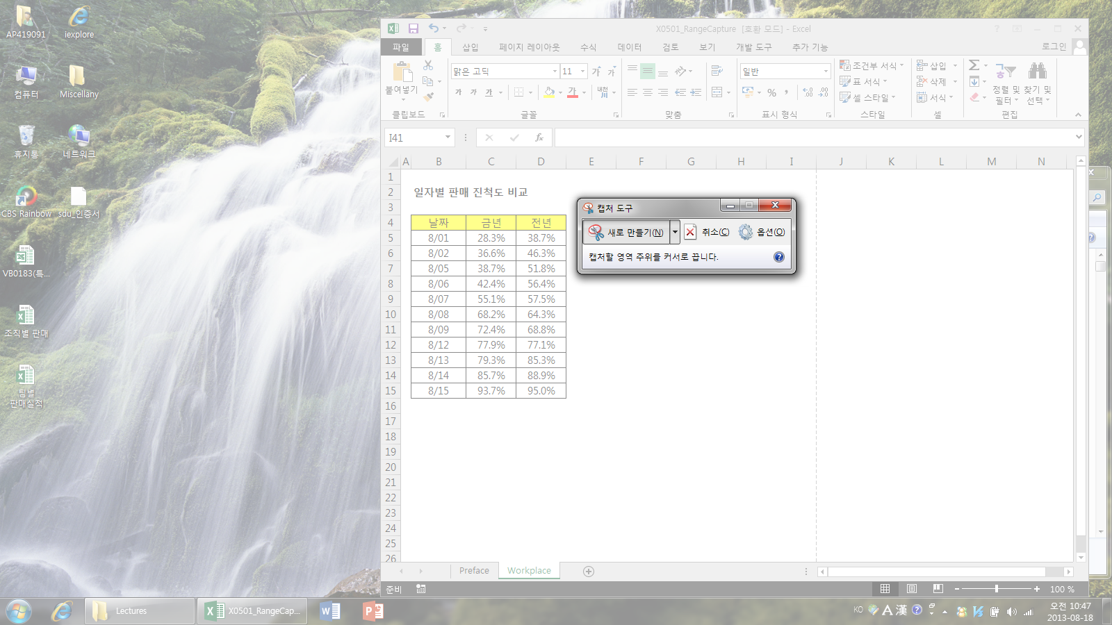This screenshot has height=625, width=1112.
Task: Click the help icon in Snipping Tool
Action: click(779, 257)
